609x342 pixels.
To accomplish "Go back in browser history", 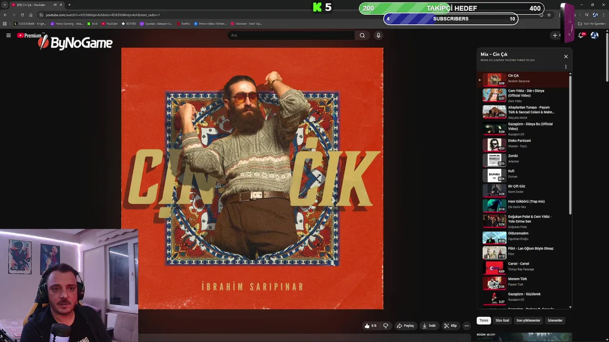I will (5, 15).
